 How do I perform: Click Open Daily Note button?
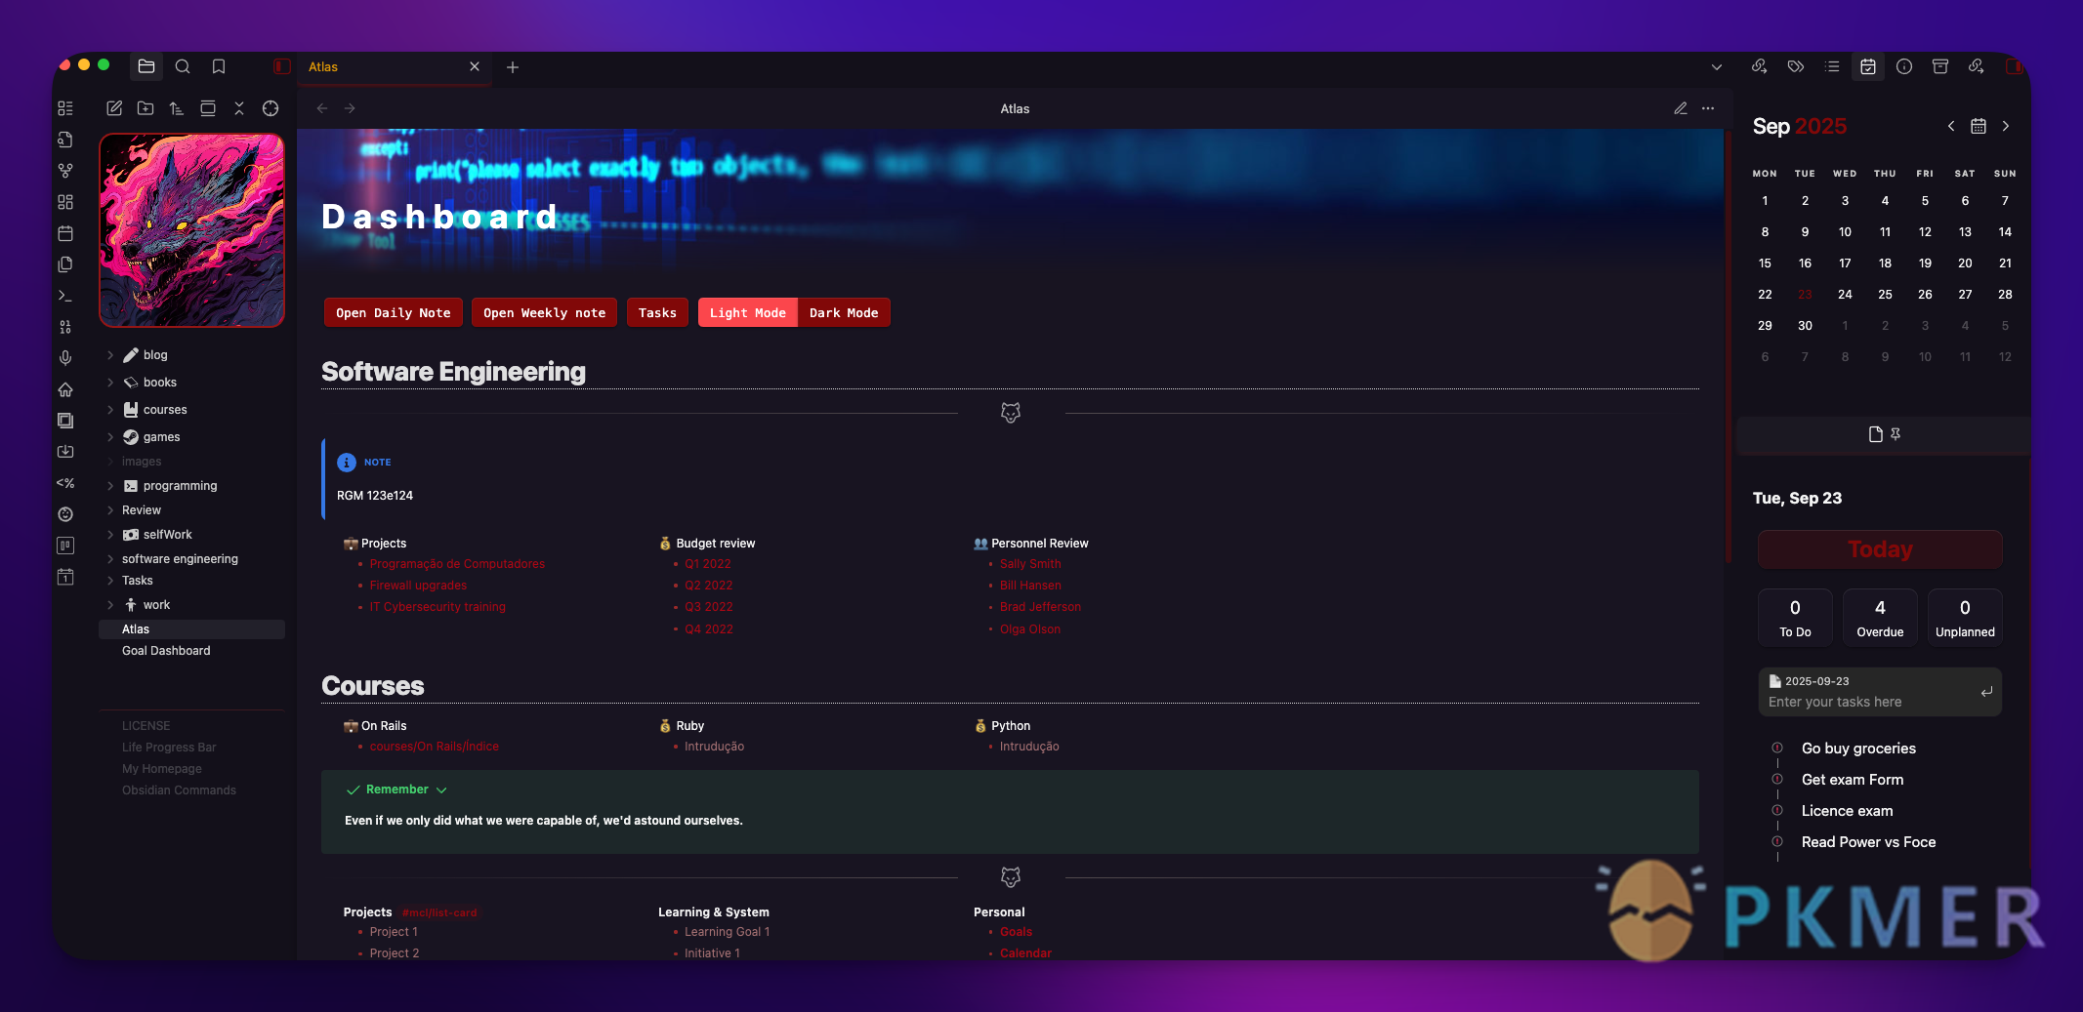pos(393,312)
